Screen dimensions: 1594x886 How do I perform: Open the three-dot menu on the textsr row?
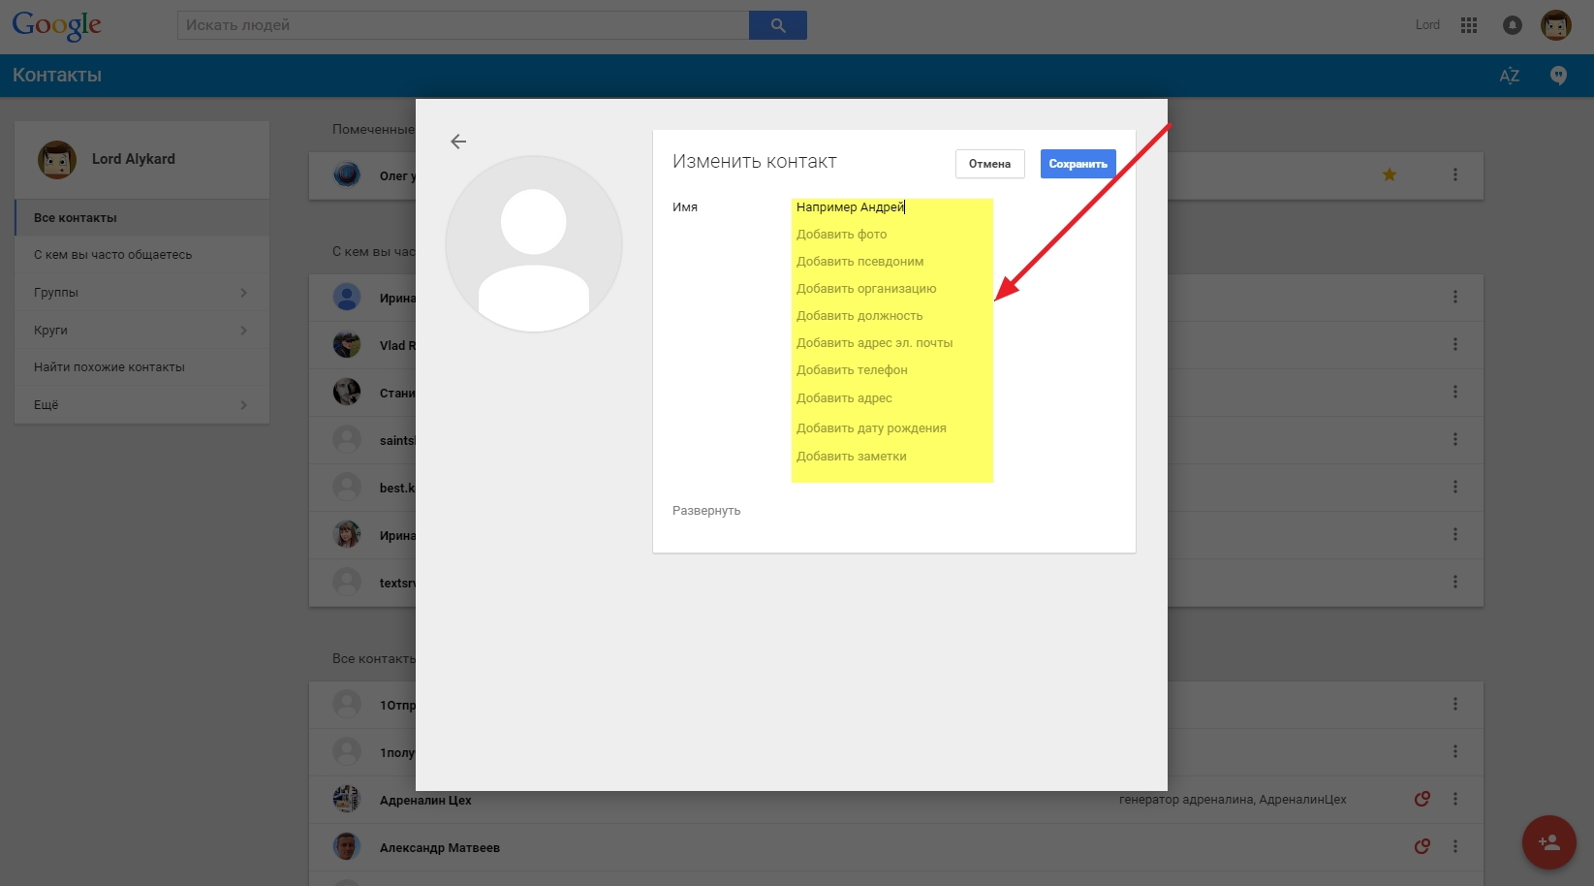1454,583
